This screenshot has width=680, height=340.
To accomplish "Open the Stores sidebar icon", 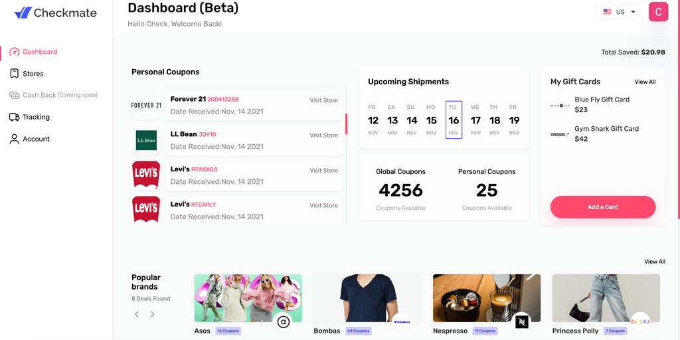I will point(15,74).
